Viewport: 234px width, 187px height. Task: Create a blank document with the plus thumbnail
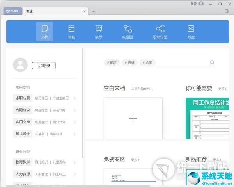133,118
